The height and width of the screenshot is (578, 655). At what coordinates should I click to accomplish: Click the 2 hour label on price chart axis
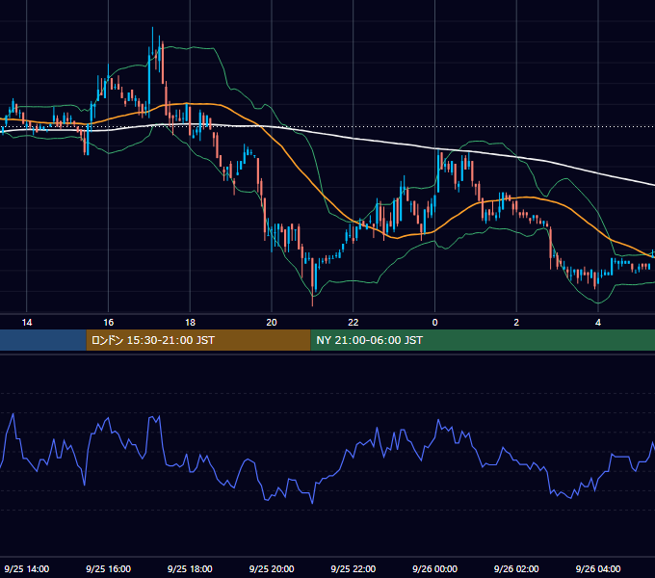516,323
